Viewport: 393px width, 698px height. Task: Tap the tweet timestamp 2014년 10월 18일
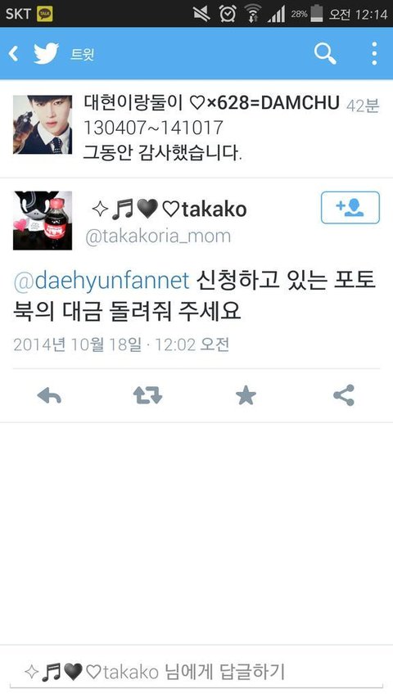pos(78,344)
